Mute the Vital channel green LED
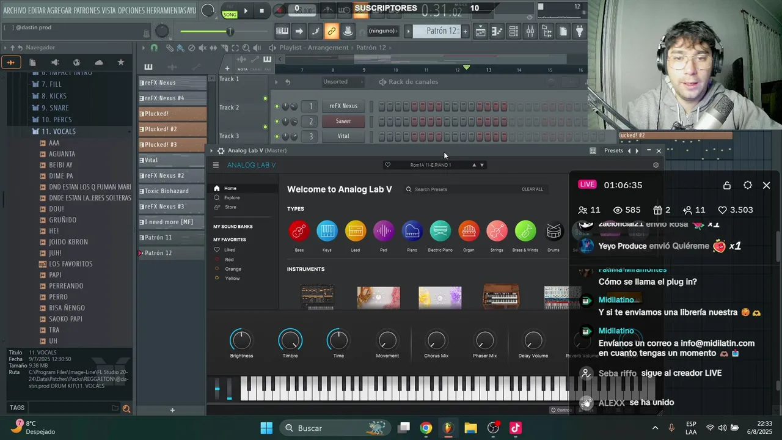This screenshot has height=440, width=782. pos(277,136)
